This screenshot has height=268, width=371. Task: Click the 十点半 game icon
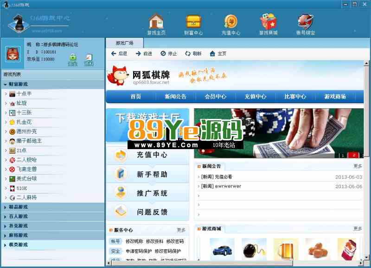pos(12,94)
